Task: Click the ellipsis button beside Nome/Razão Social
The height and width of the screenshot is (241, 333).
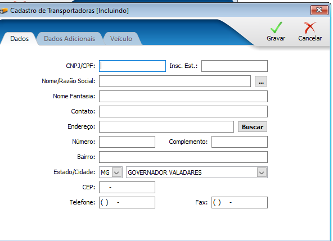Action: [x=261, y=81]
